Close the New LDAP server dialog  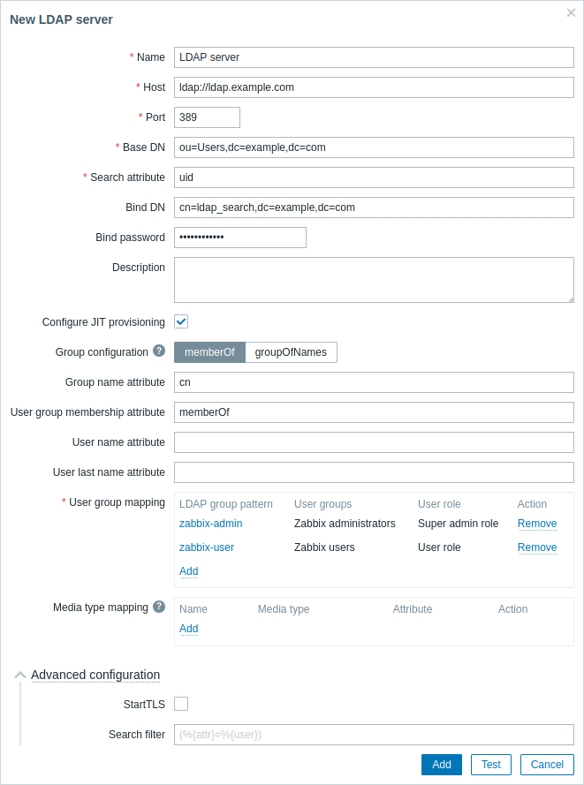click(571, 12)
